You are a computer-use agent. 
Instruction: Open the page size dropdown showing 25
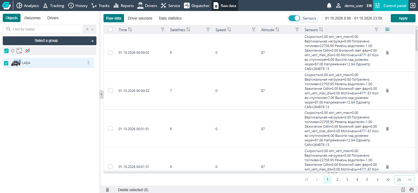(x=404, y=180)
